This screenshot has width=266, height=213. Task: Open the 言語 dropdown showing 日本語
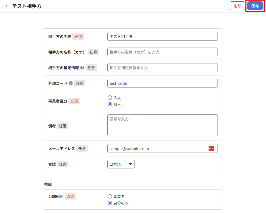(121, 164)
